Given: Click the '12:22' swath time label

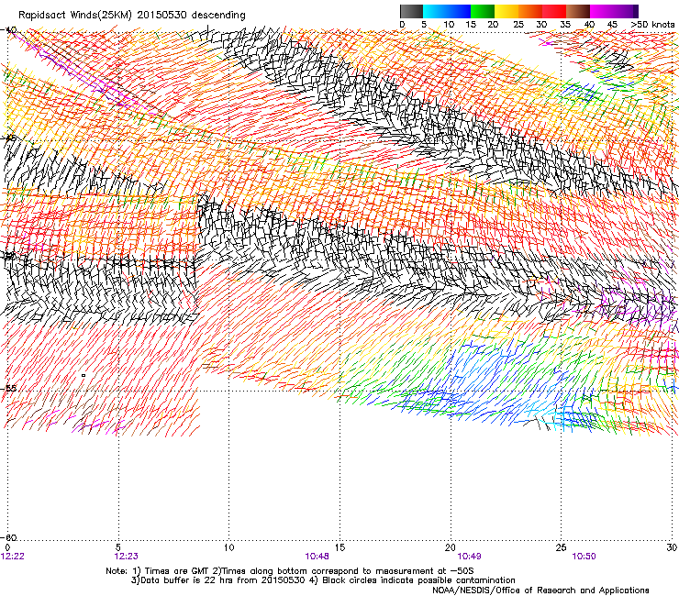Looking at the screenshot, I should click(13, 557).
